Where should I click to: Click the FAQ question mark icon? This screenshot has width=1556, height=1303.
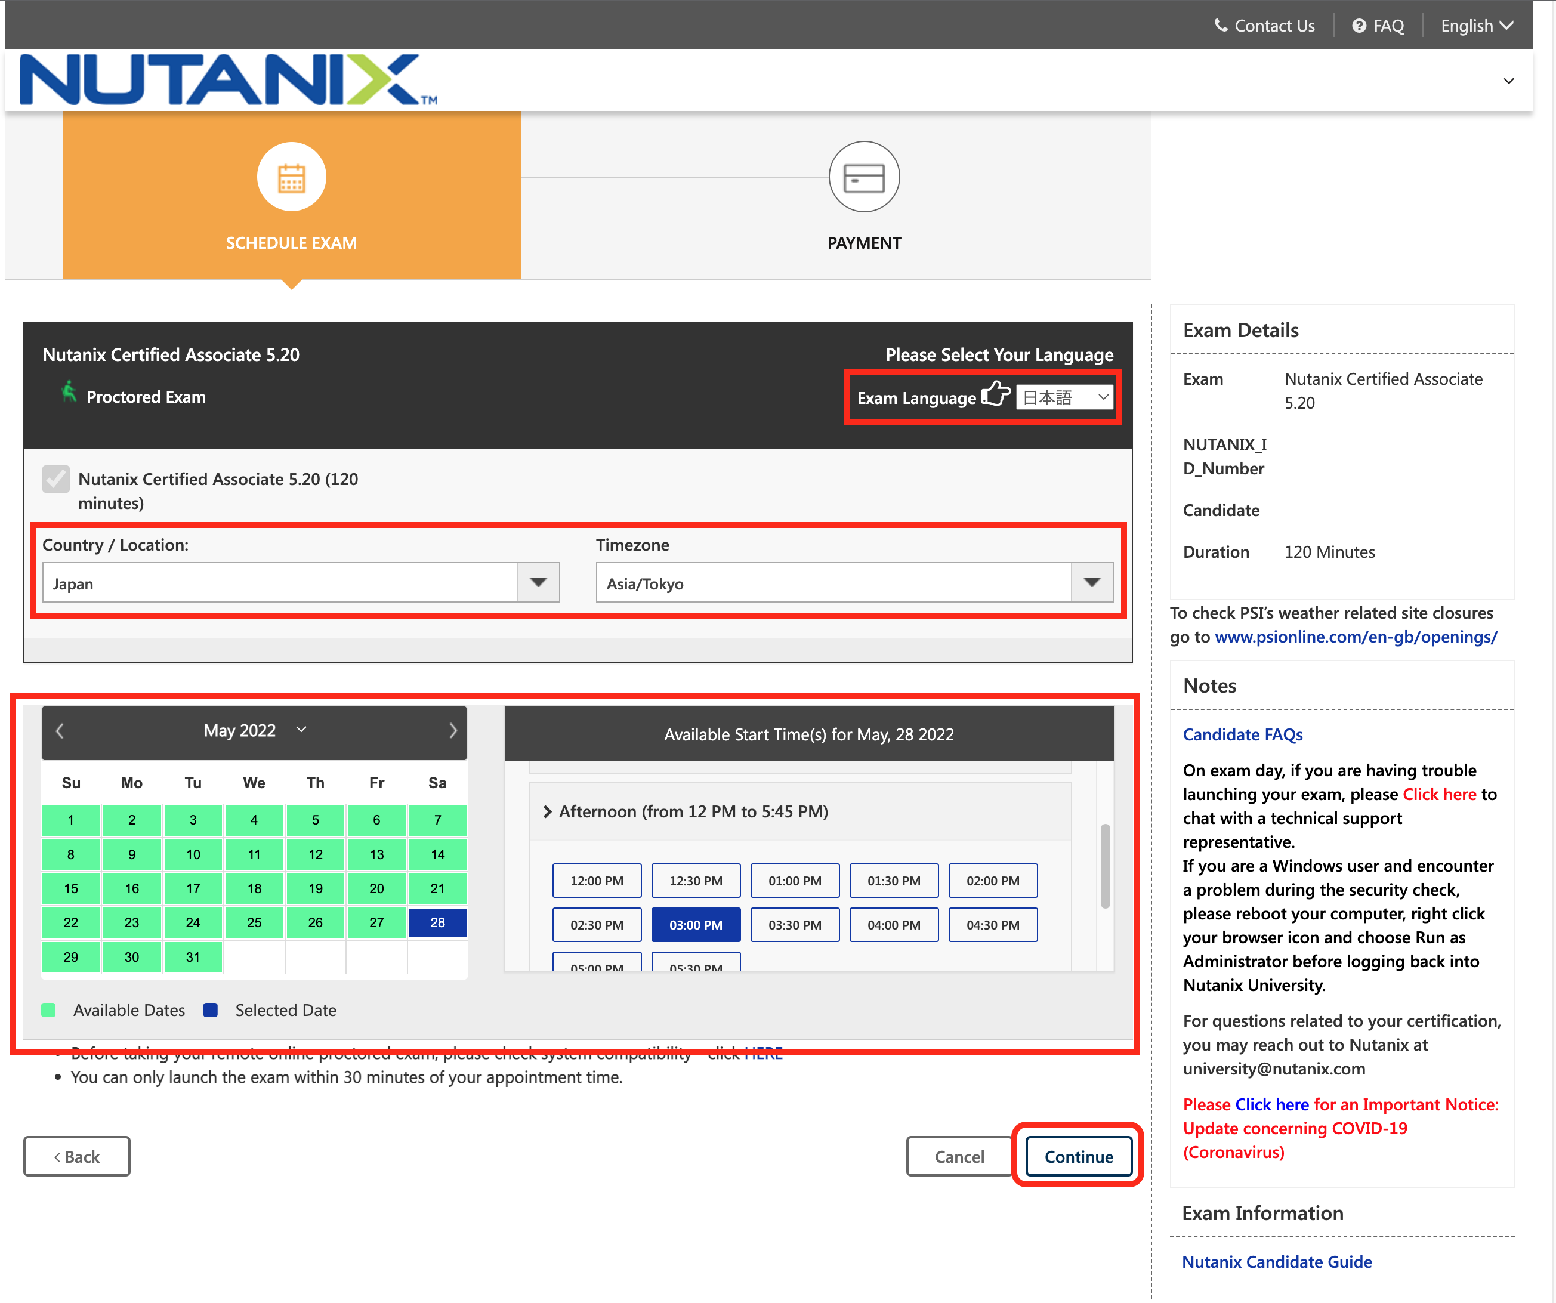pos(1358,26)
